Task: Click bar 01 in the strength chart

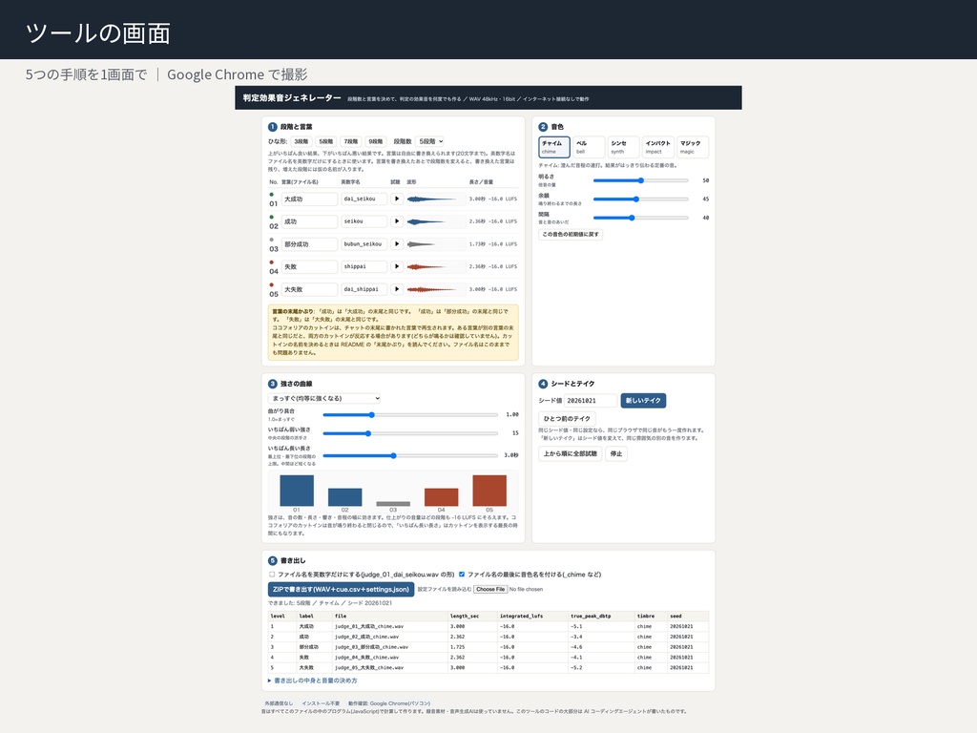Action: click(x=297, y=491)
